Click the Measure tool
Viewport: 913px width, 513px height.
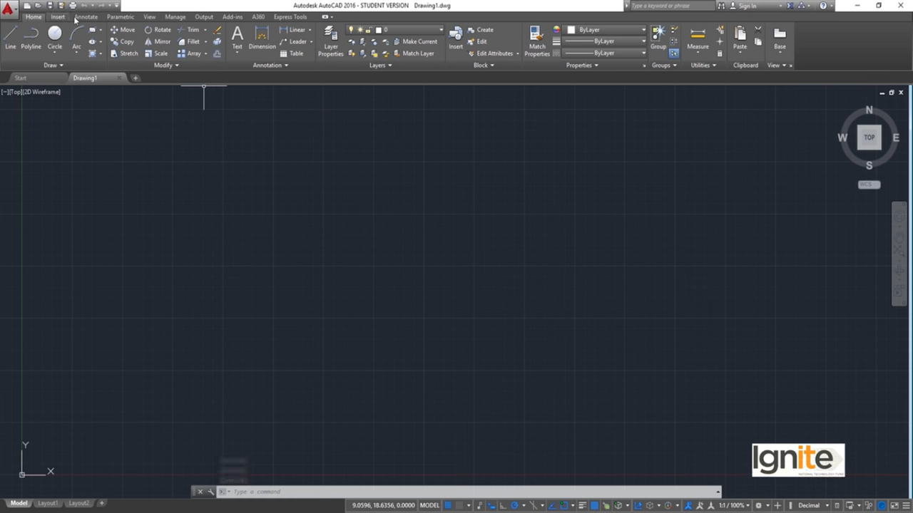[698, 38]
